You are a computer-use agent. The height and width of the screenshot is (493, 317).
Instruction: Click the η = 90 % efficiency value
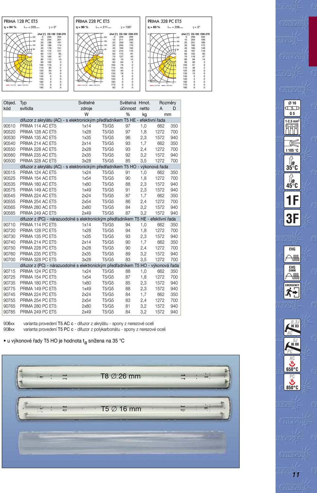point(82,27)
